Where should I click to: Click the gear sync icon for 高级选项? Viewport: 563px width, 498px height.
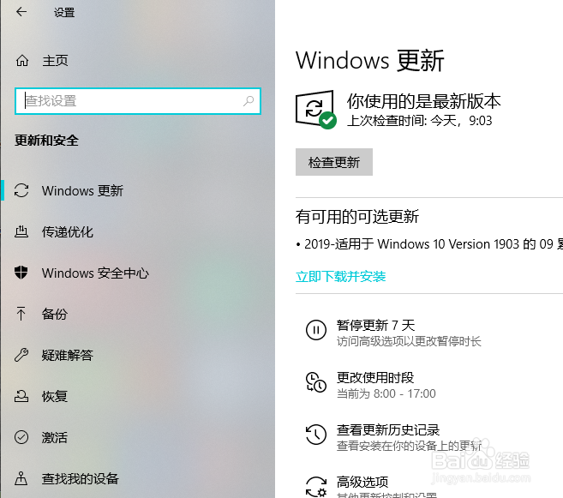(x=316, y=487)
